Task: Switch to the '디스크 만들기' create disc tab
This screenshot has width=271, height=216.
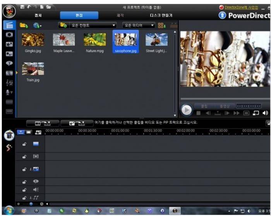Action: [x=161, y=16]
